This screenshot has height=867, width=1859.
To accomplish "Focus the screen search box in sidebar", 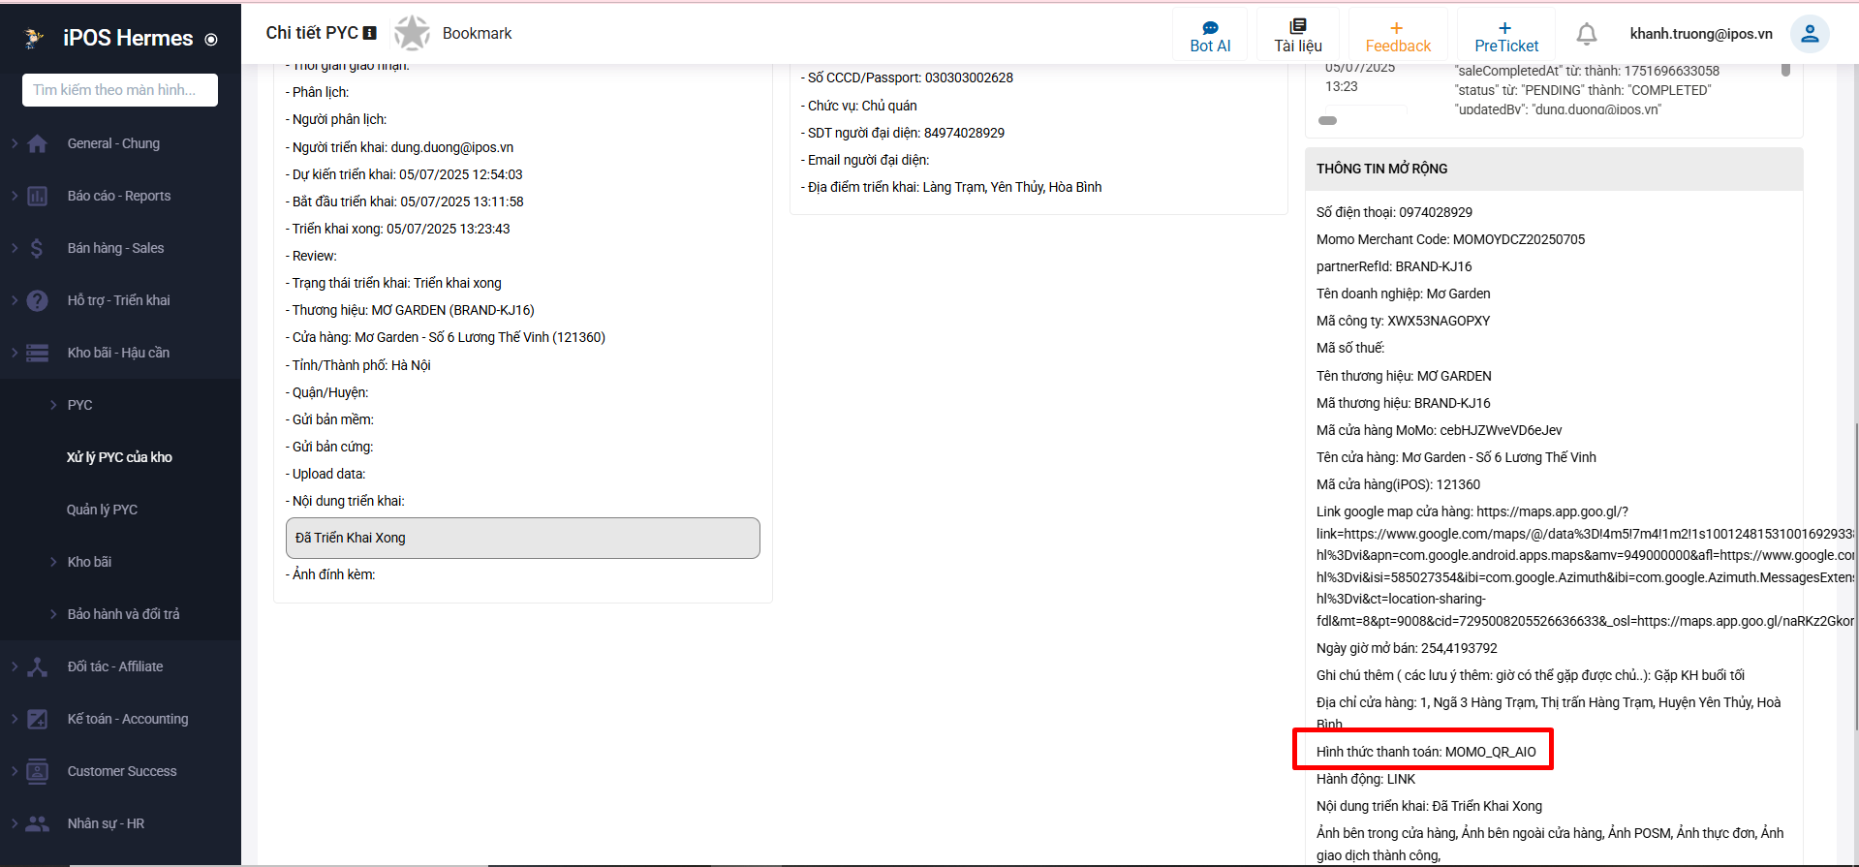I will coord(120,90).
